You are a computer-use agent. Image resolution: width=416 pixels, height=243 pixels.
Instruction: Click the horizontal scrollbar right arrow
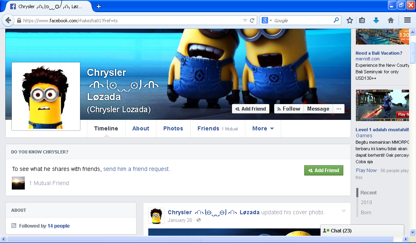pos(405,239)
